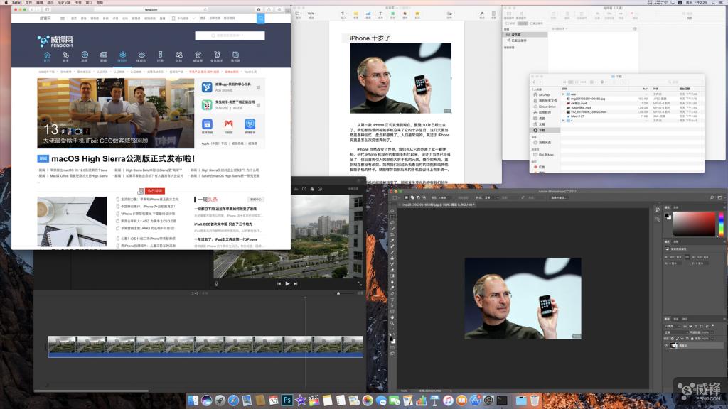Open the 威锋app App Store promo icon
Image resolution: width=728 pixels, height=409 pixels.
tap(208, 88)
